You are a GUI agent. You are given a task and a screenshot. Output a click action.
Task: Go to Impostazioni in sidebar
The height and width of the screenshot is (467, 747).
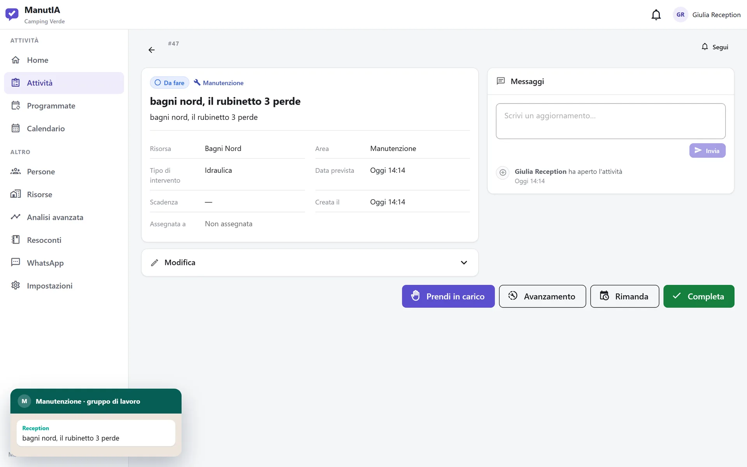(x=64, y=285)
